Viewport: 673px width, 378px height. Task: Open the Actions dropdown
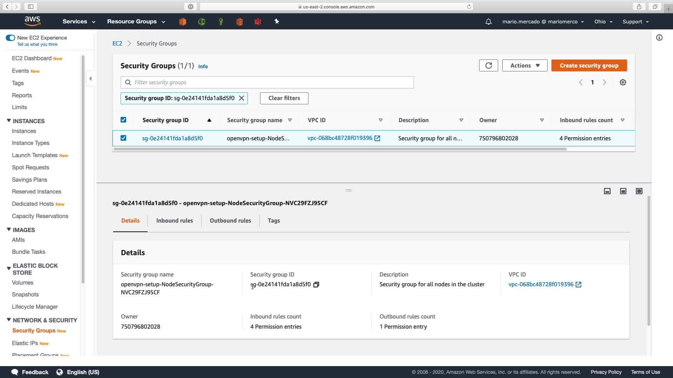[524, 65]
